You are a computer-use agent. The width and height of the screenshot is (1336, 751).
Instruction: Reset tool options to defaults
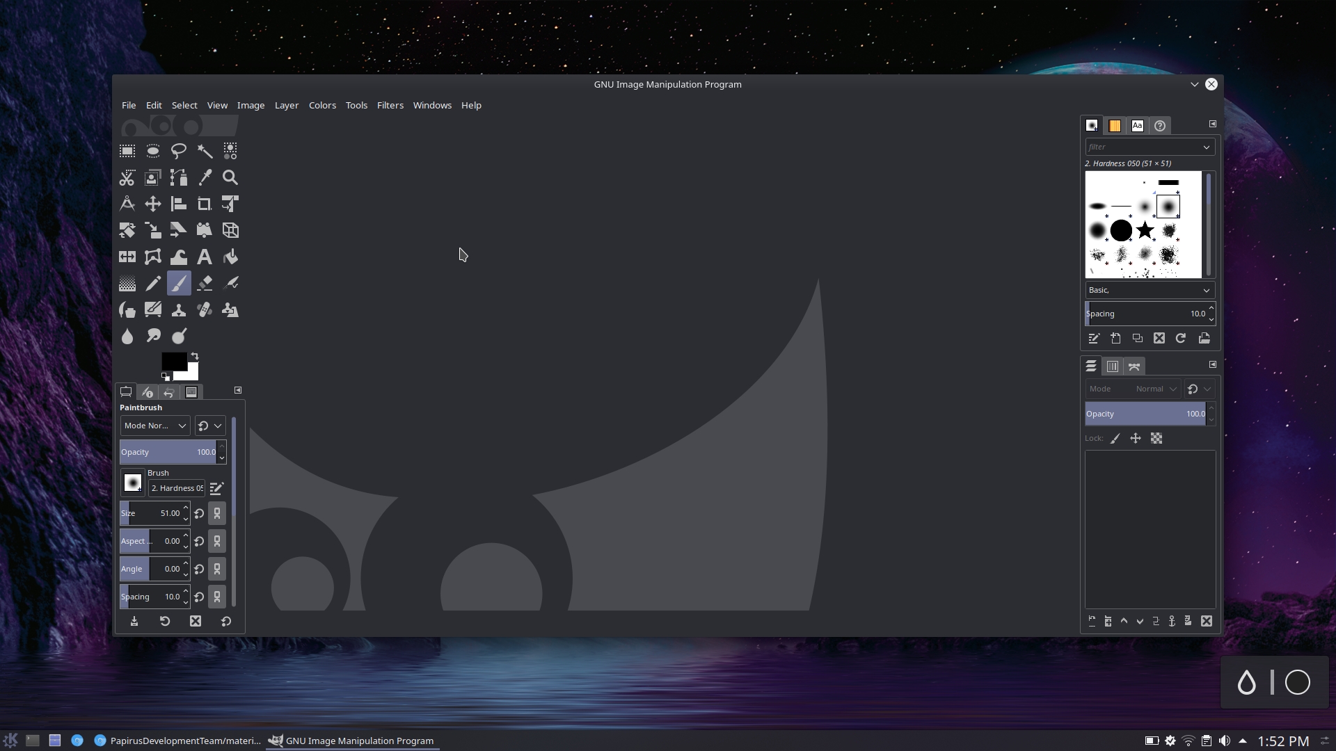click(x=226, y=621)
